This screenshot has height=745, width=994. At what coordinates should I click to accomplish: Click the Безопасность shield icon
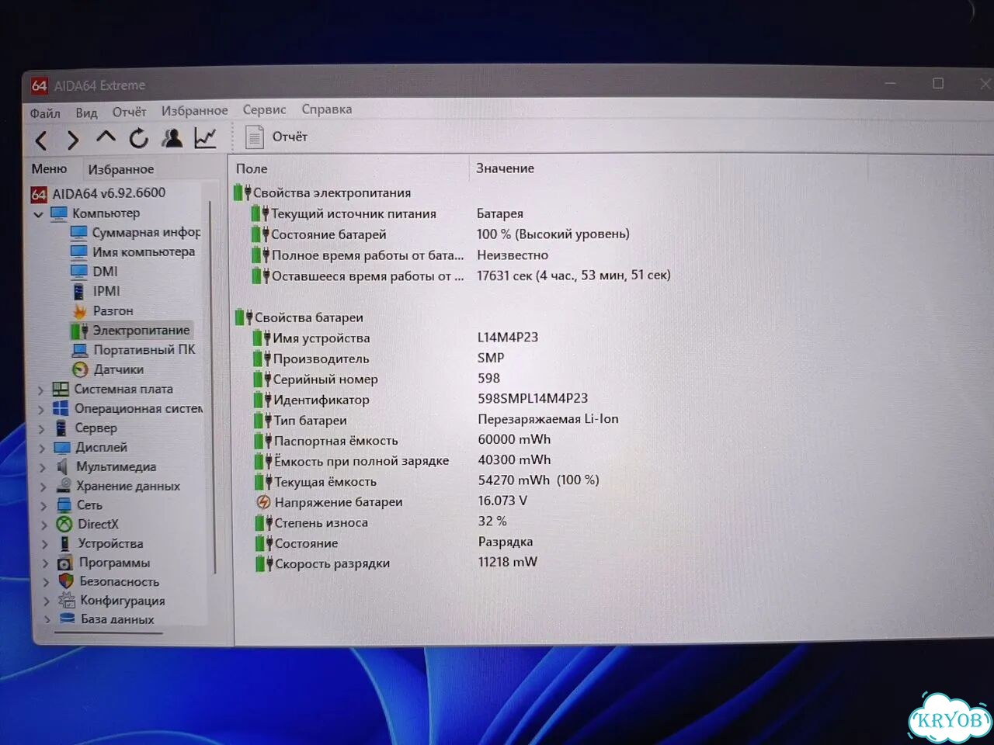click(66, 581)
